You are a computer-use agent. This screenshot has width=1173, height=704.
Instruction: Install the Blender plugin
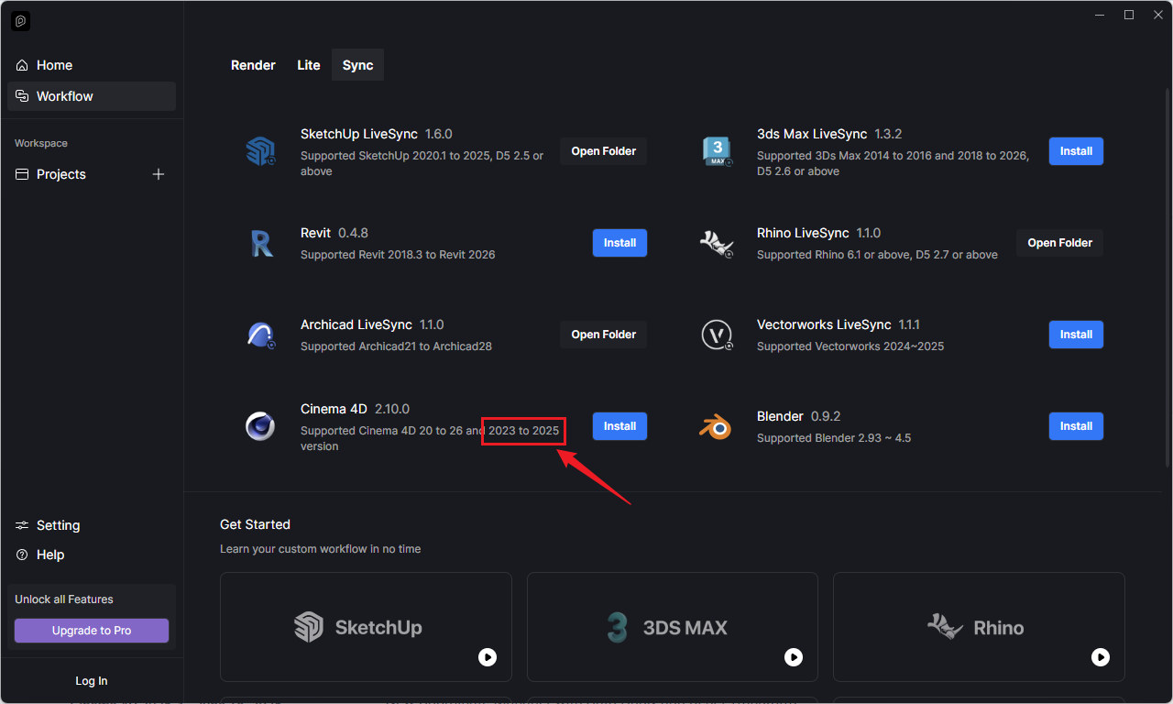pos(1076,426)
